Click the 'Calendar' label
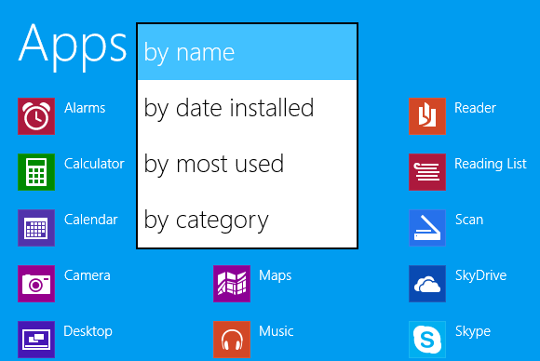This screenshot has width=540, height=361. 91,220
